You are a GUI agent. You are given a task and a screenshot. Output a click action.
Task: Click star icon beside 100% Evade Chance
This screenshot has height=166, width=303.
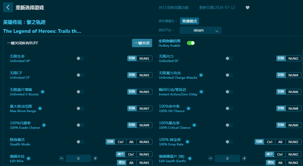click(44, 125)
